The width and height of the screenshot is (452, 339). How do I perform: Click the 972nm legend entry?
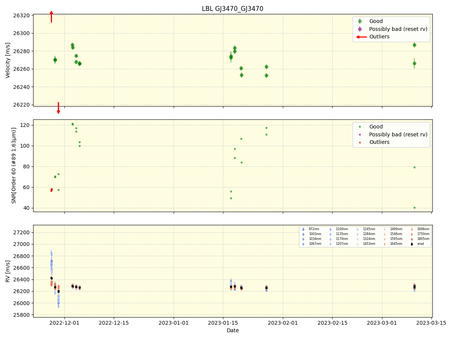click(314, 229)
